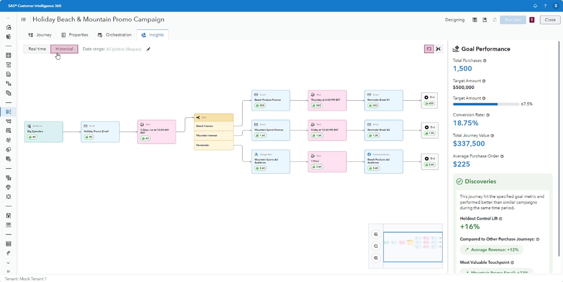Open help using the question mark icon
The image size is (563, 282).
(545, 5)
